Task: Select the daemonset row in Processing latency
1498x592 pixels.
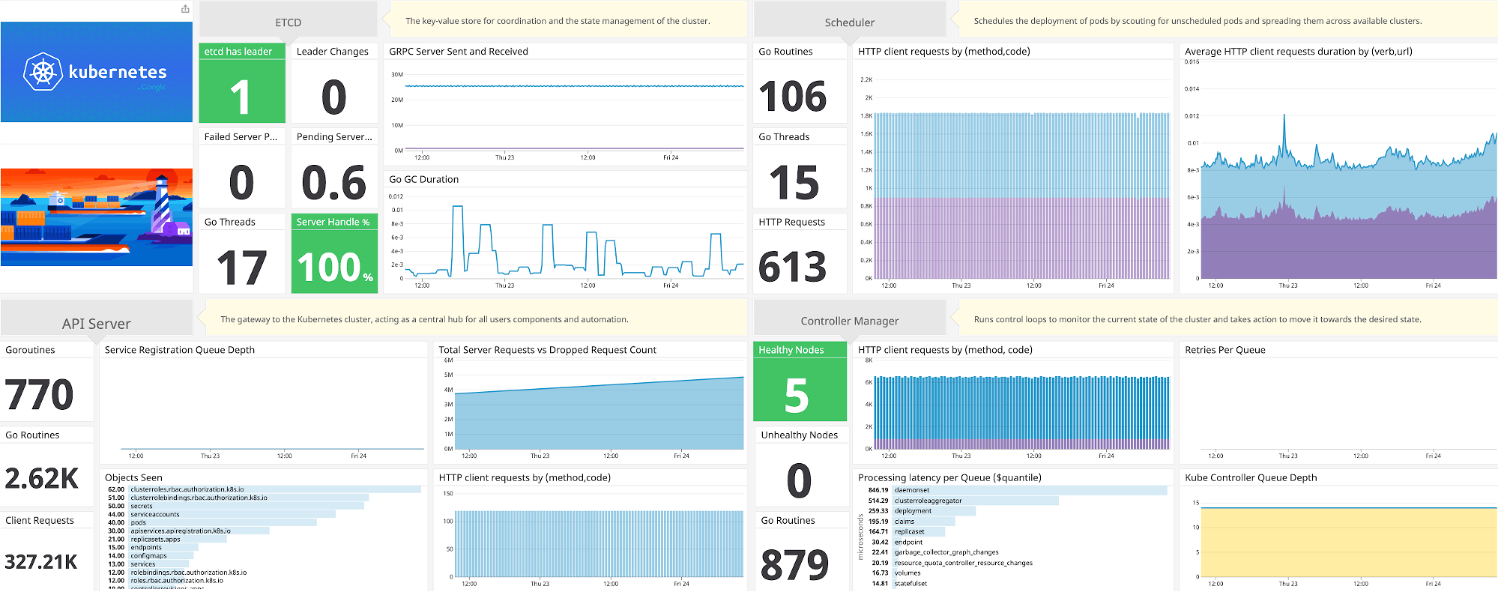Action: 911,490
